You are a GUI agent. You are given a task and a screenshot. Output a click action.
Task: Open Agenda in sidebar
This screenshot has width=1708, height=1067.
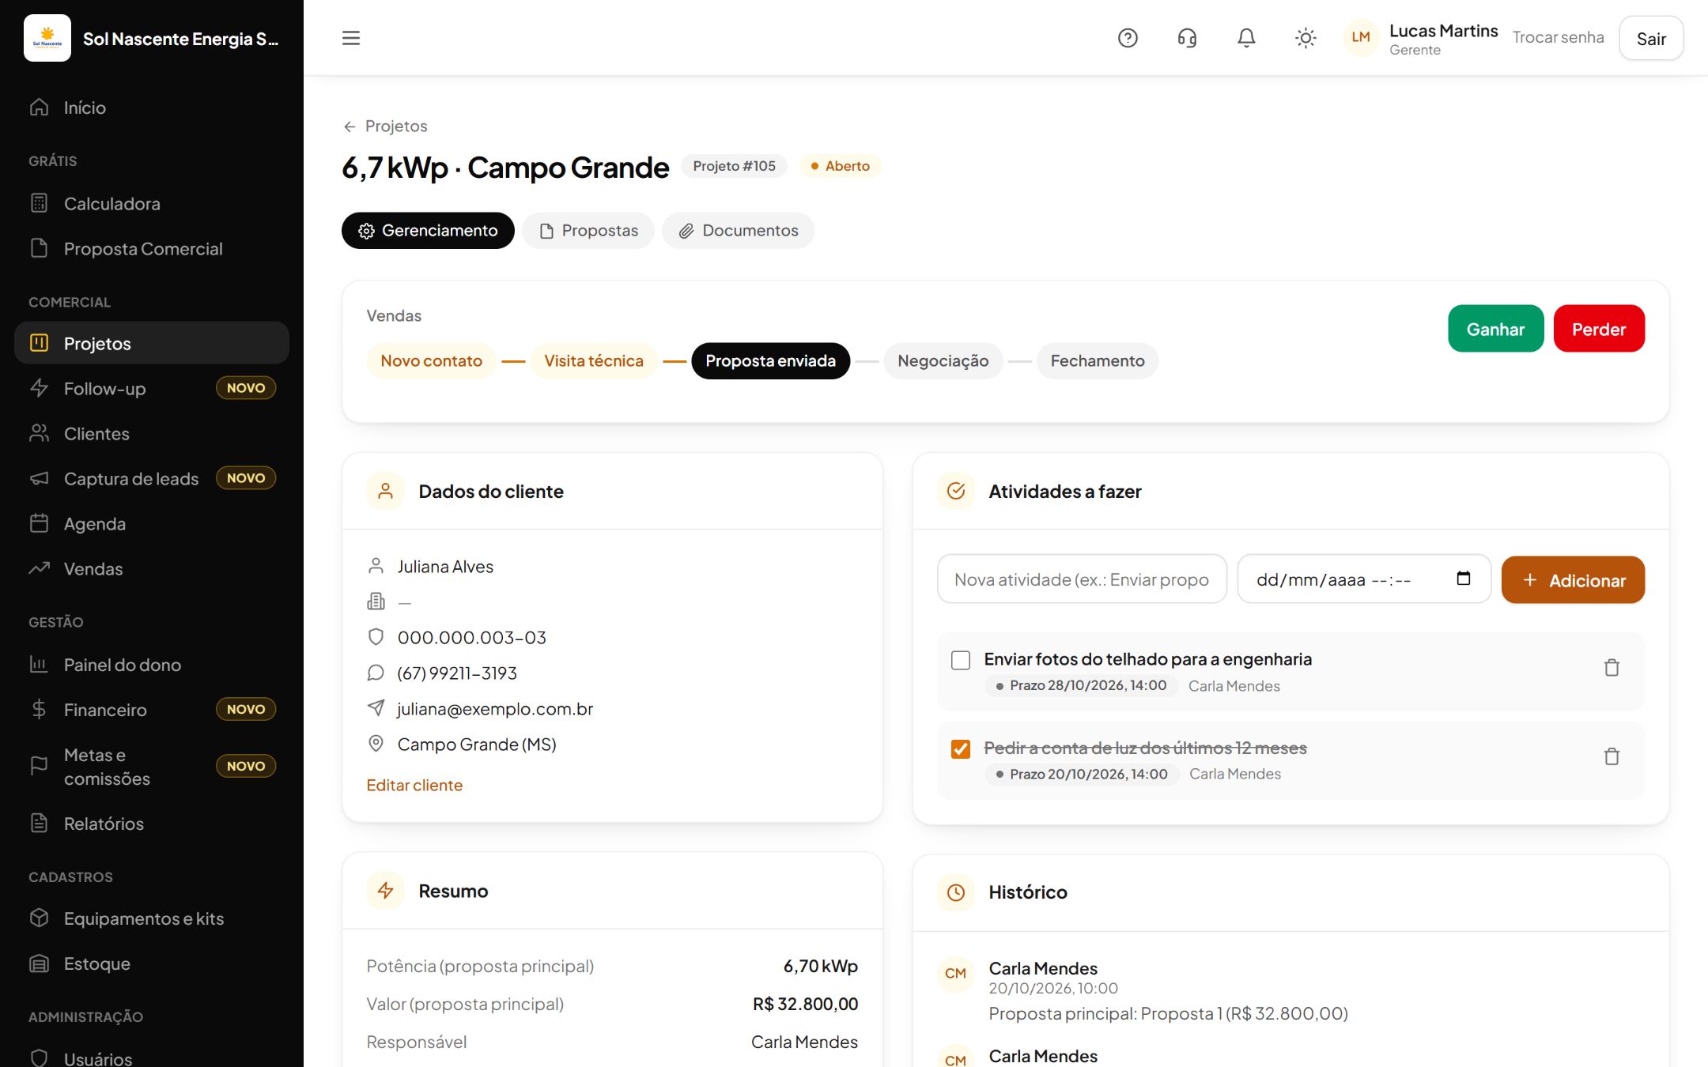click(152, 524)
